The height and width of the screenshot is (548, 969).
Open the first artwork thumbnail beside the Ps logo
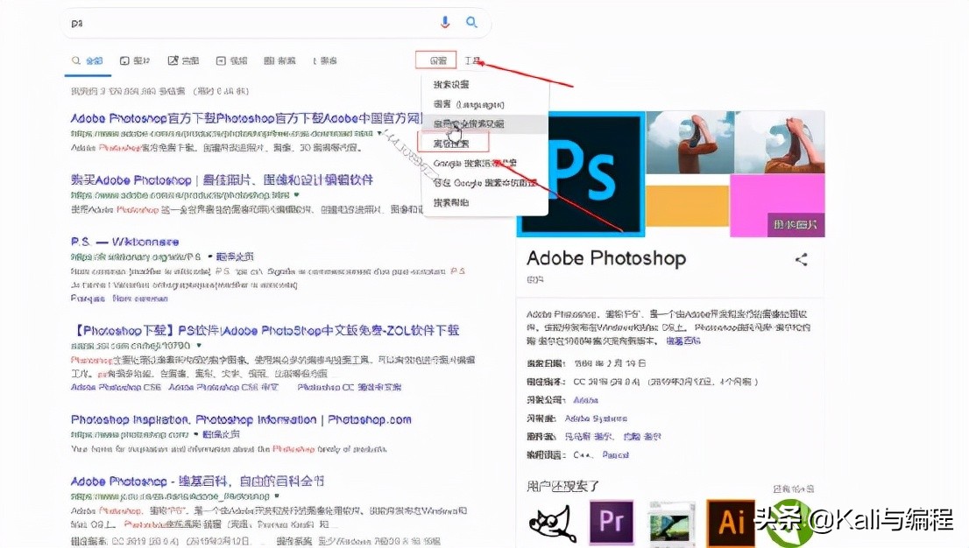point(690,142)
